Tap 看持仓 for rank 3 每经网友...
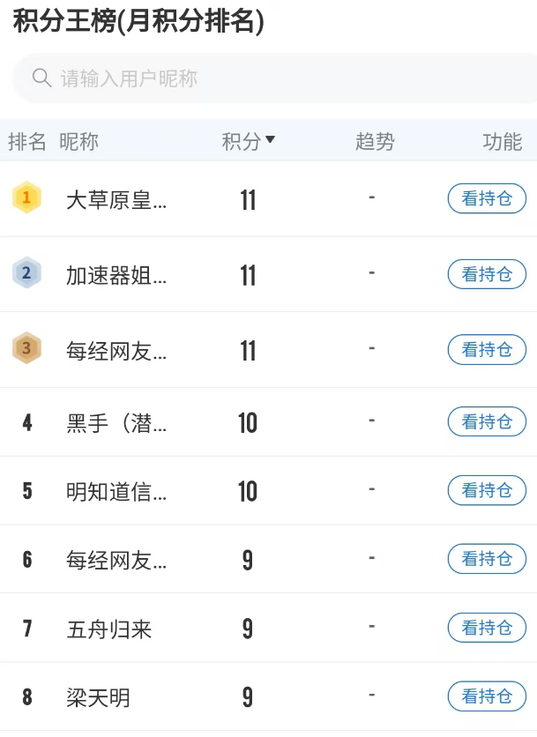Image resolution: width=537 pixels, height=737 pixels. 487,350
